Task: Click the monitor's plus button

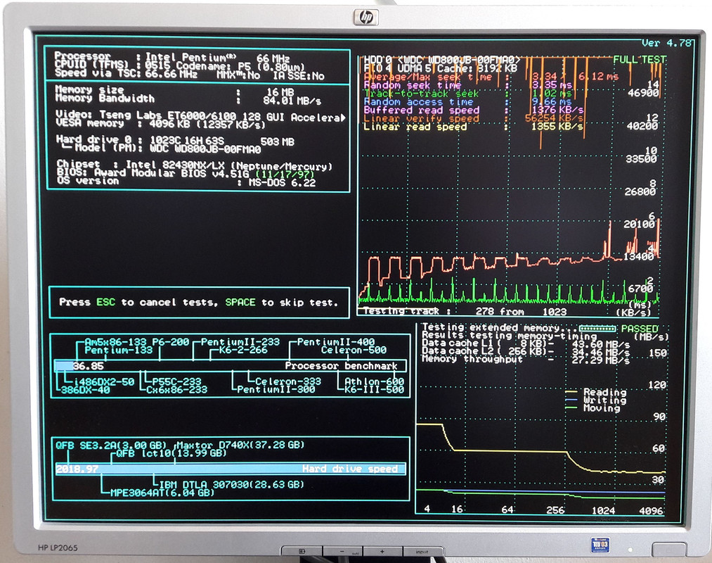Action: coord(382,551)
